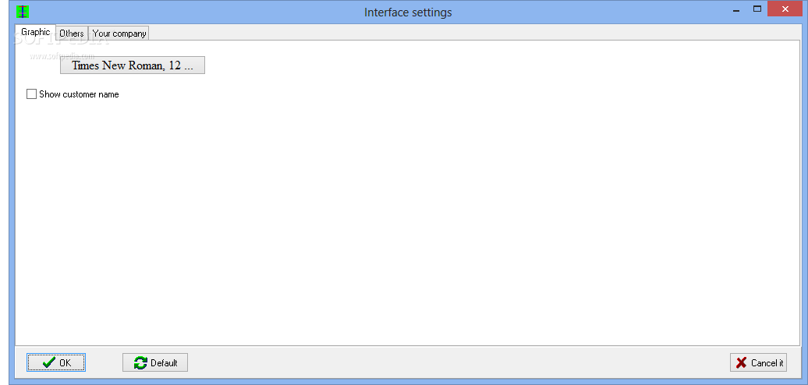Close the Interface settings window
The height and width of the screenshot is (385, 808).
[785, 9]
